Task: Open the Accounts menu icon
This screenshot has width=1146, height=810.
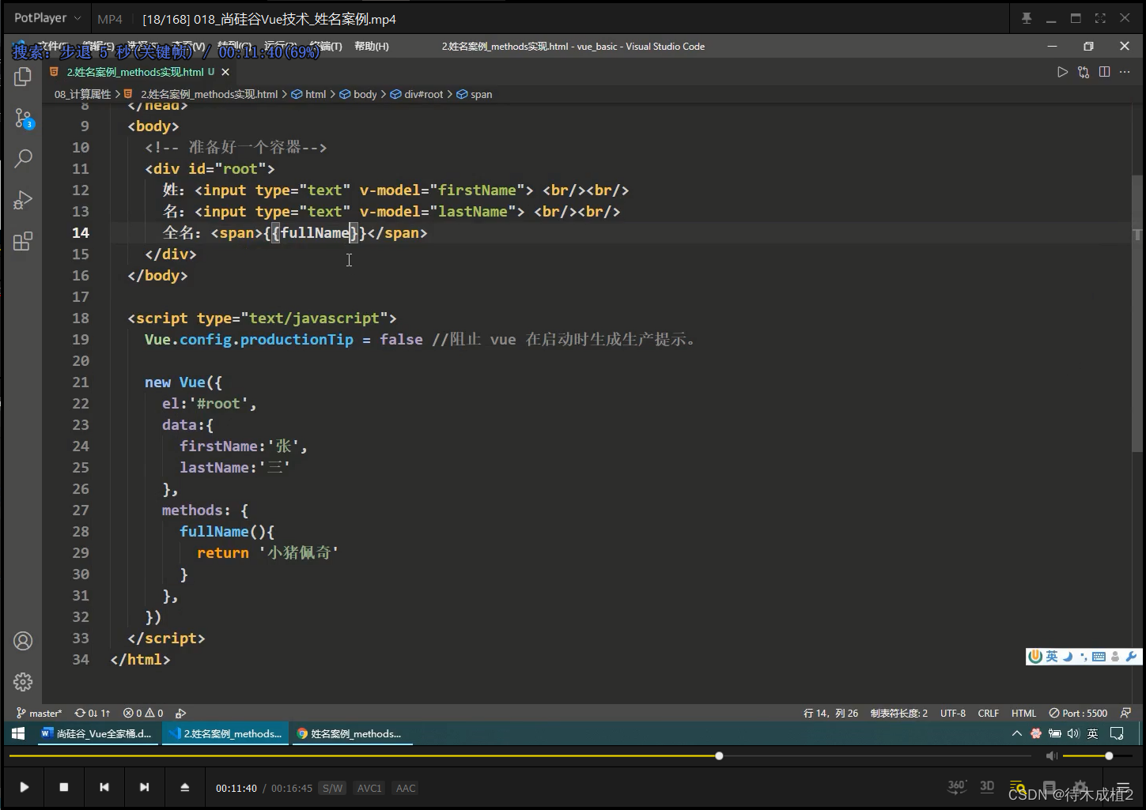Action: coord(23,641)
